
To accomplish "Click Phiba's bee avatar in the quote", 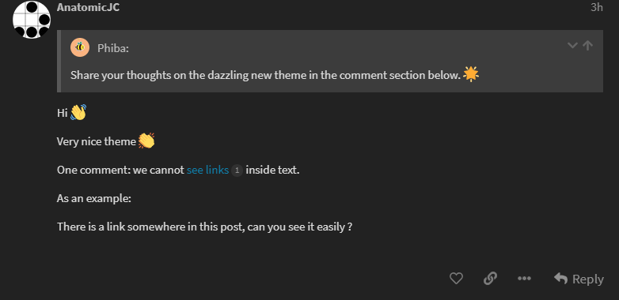I will pos(80,47).
